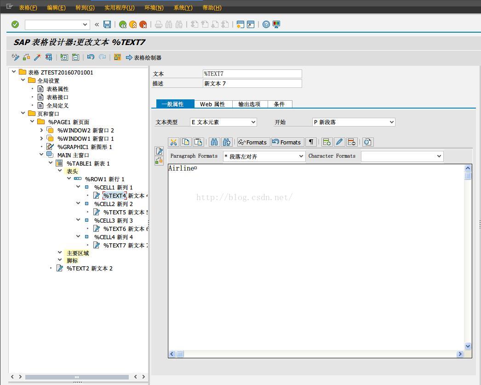
Task: Click the undo Formats button
Action: tap(287, 142)
